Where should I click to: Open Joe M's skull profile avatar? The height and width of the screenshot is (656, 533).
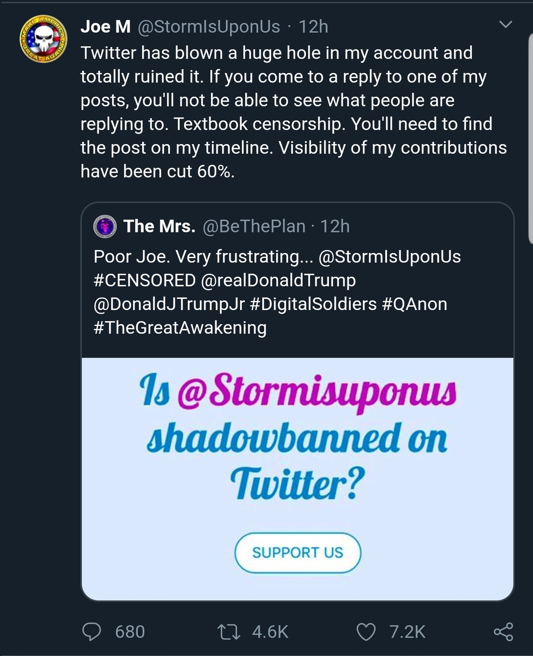(43, 39)
